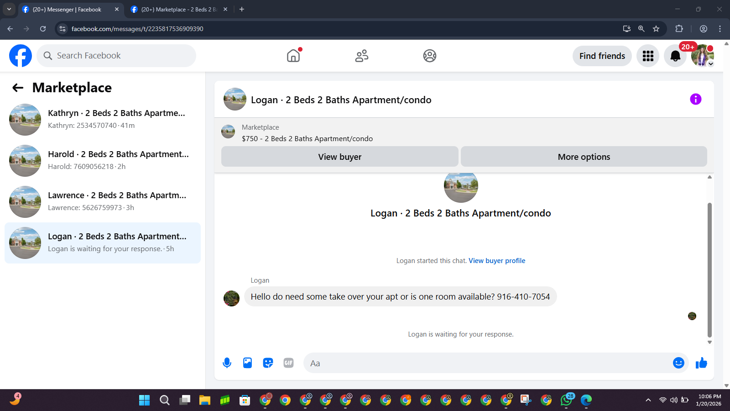The width and height of the screenshot is (730, 411).
Task: Click the install app icon in address bar
Action: point(627,29)
